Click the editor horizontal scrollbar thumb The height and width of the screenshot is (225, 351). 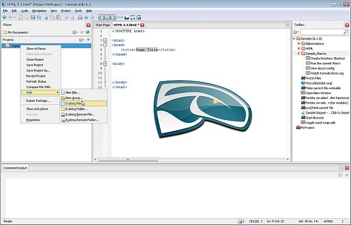click(x=128, y=160)
